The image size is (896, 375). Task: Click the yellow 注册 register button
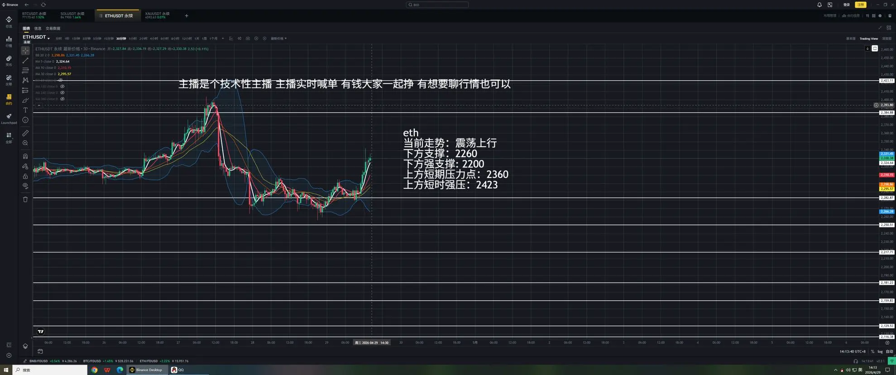click(861, 5)
